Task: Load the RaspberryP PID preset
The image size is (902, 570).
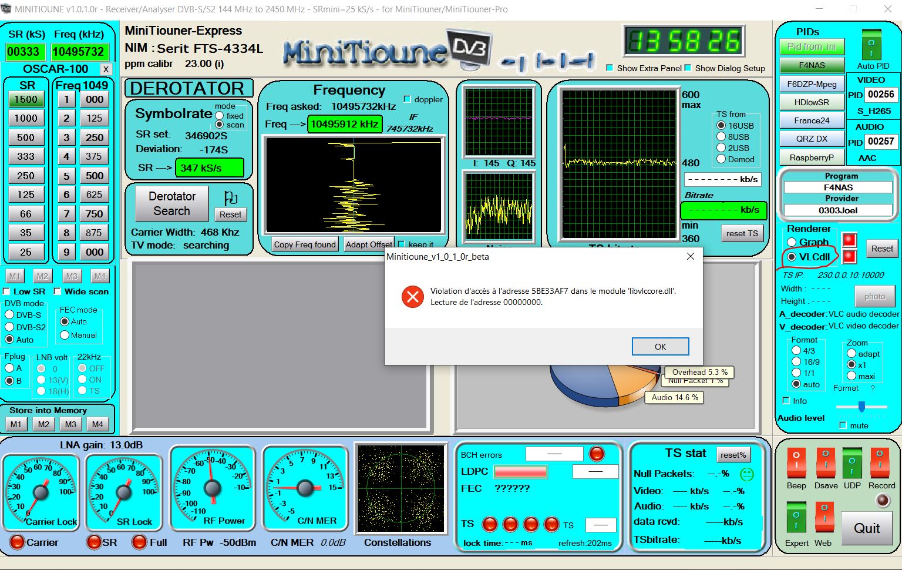Action: (812, 157)
